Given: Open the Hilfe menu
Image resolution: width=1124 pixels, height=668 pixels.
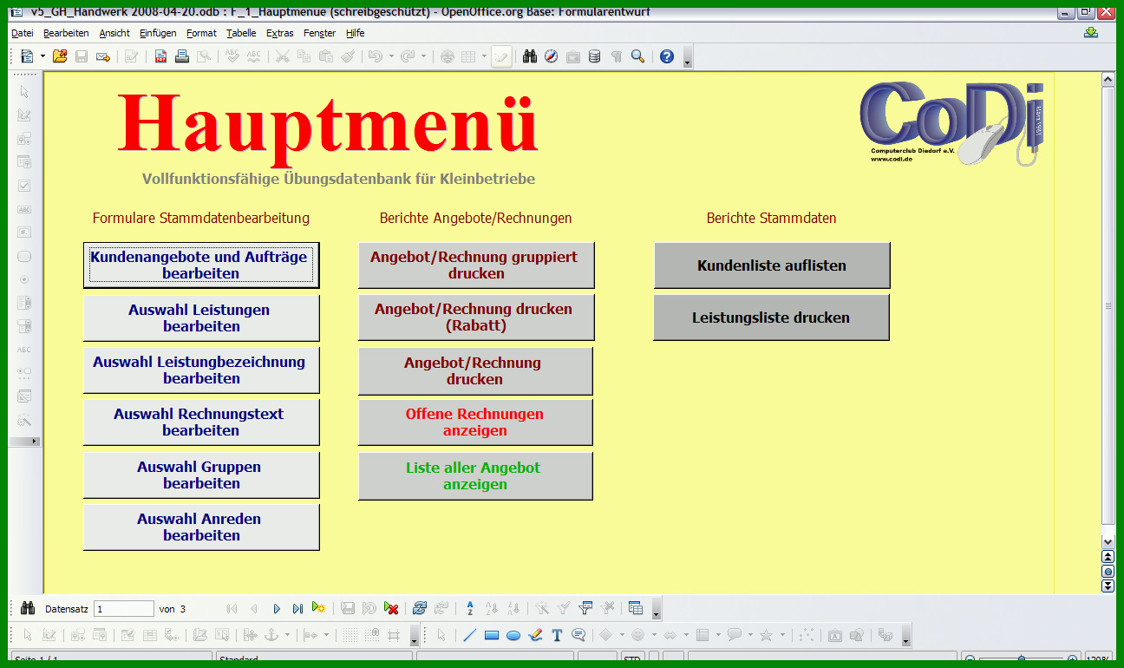Looking at the screenshot, I should point(355,33).
